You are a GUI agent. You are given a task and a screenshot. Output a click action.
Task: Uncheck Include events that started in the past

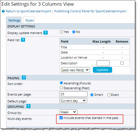pos(61,118)
